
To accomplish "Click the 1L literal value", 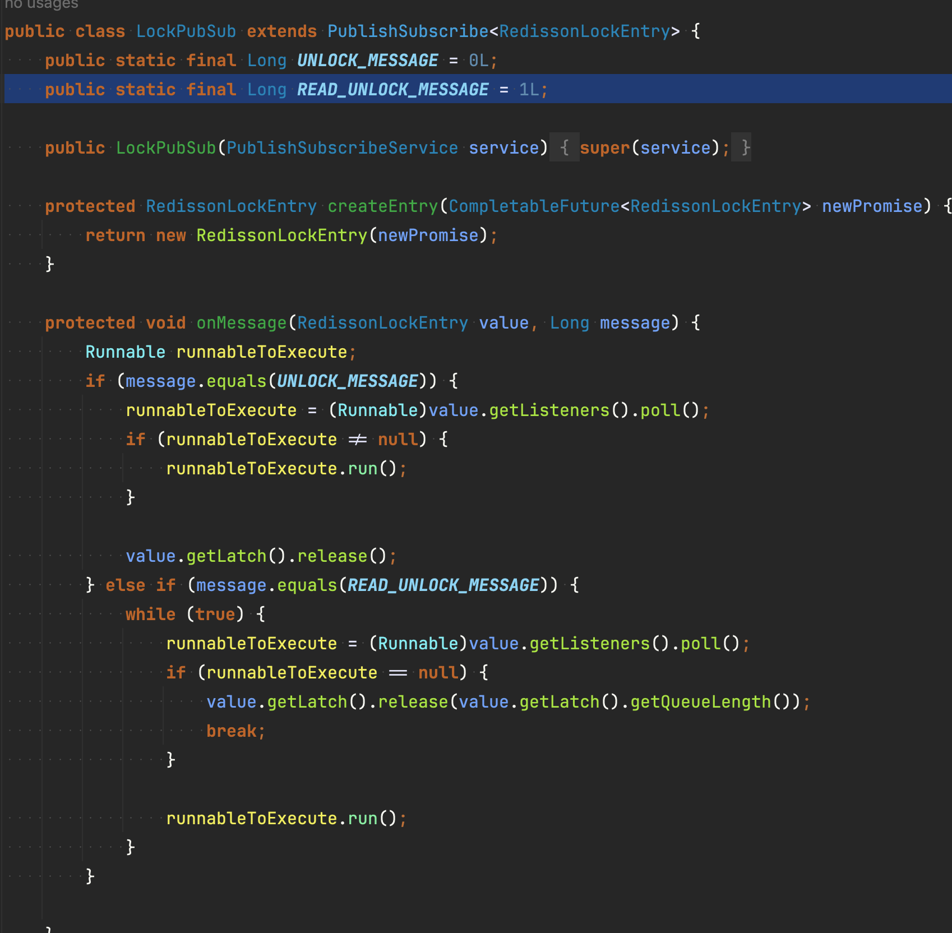I will (x=529, y=90).
